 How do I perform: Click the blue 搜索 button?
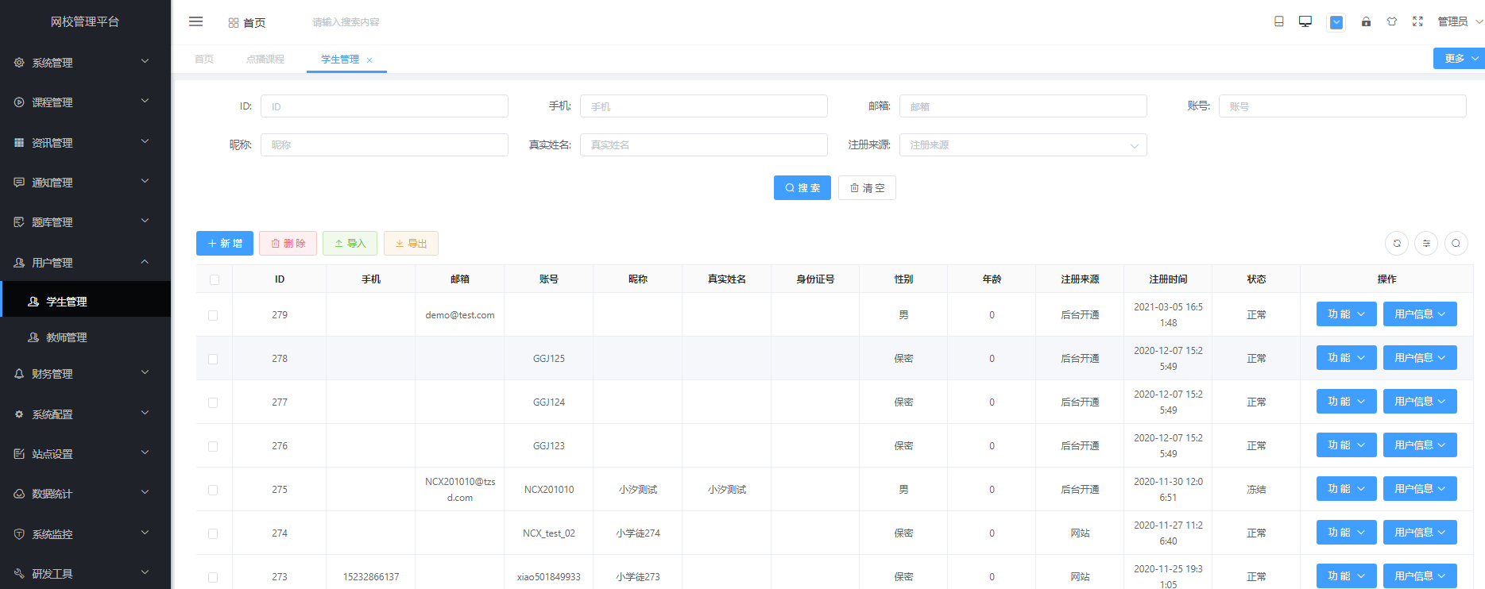coord(802,187)
